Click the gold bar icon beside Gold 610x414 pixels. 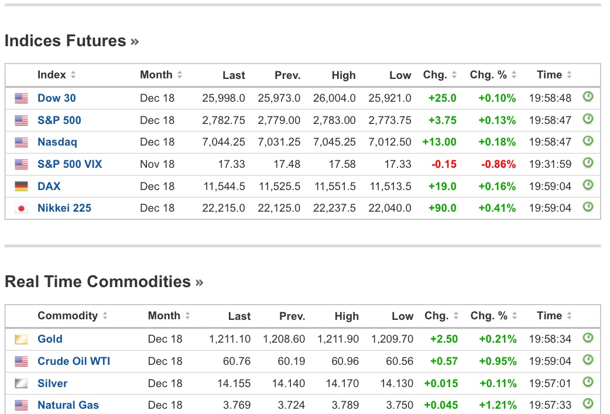pos(22,339)
